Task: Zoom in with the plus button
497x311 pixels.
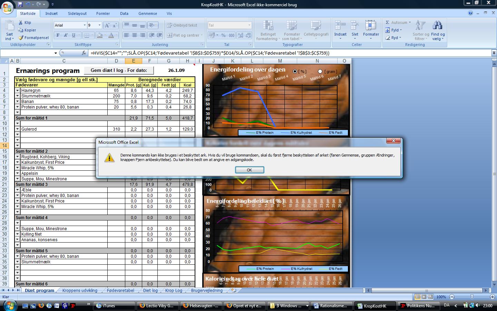Action: point(493,297)
